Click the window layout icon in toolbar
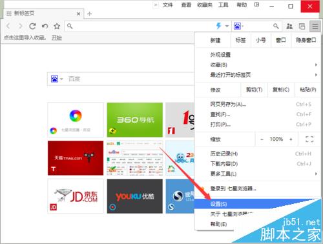The width and height of the screenshot is (323, 244). [x=302, y=26]
